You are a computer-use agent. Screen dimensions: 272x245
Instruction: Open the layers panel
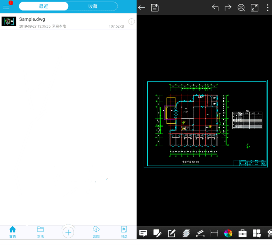(x=186, y=233)
